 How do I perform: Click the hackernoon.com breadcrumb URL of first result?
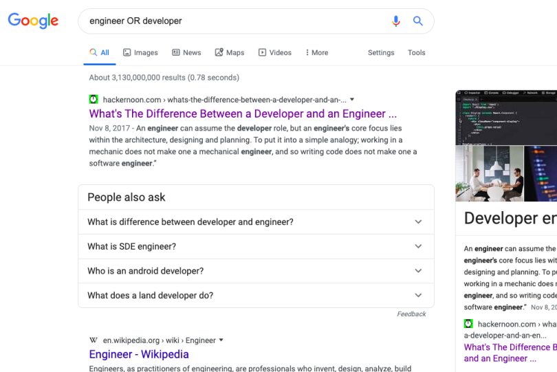tap(224, 100)
